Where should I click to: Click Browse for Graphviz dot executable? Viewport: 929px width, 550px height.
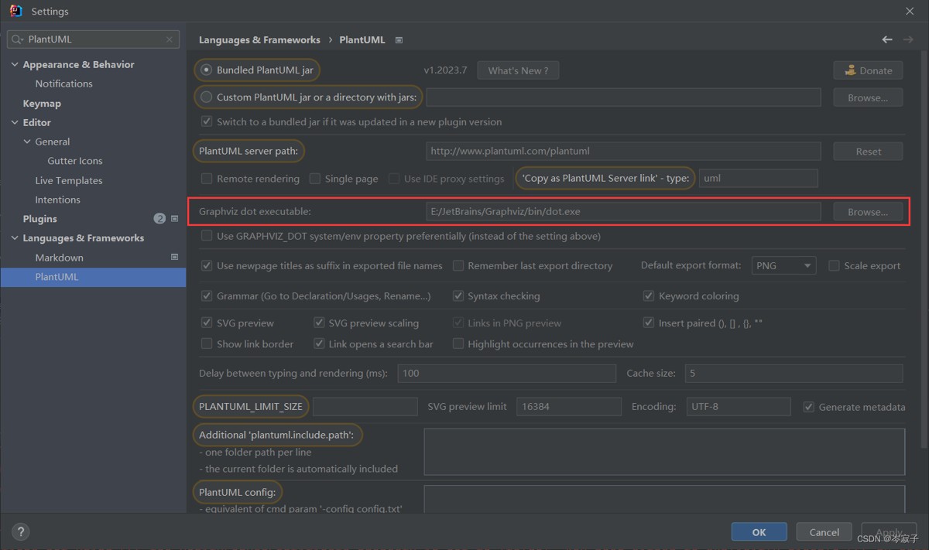click(867, 212)
